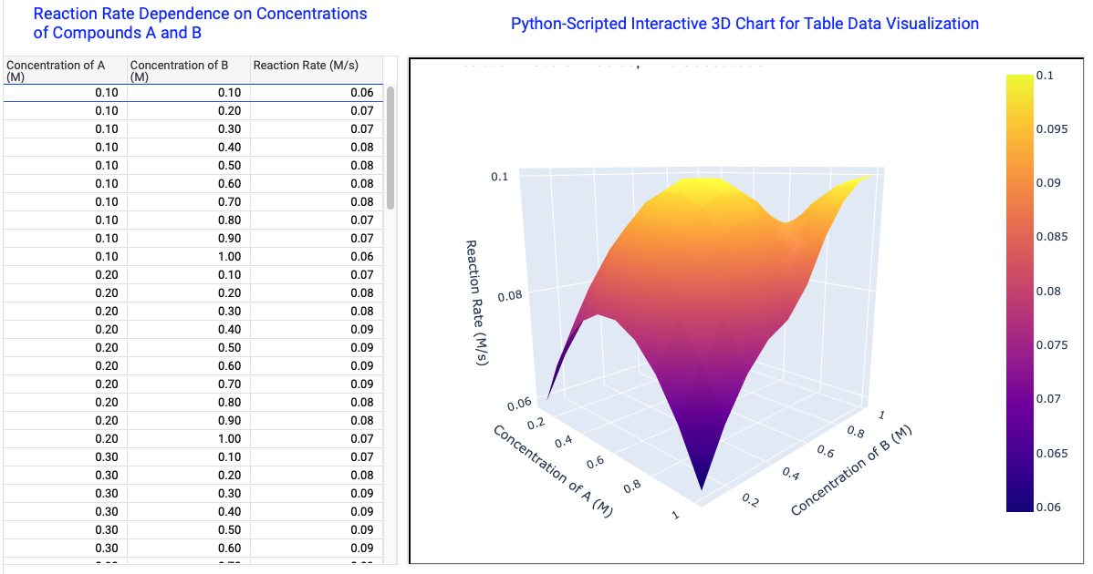Image resolution: width=1093 pixels, height=574 pixels.
Task: Click the 'Concentration of B (M)' chart axis title
Action: (851, 470)
